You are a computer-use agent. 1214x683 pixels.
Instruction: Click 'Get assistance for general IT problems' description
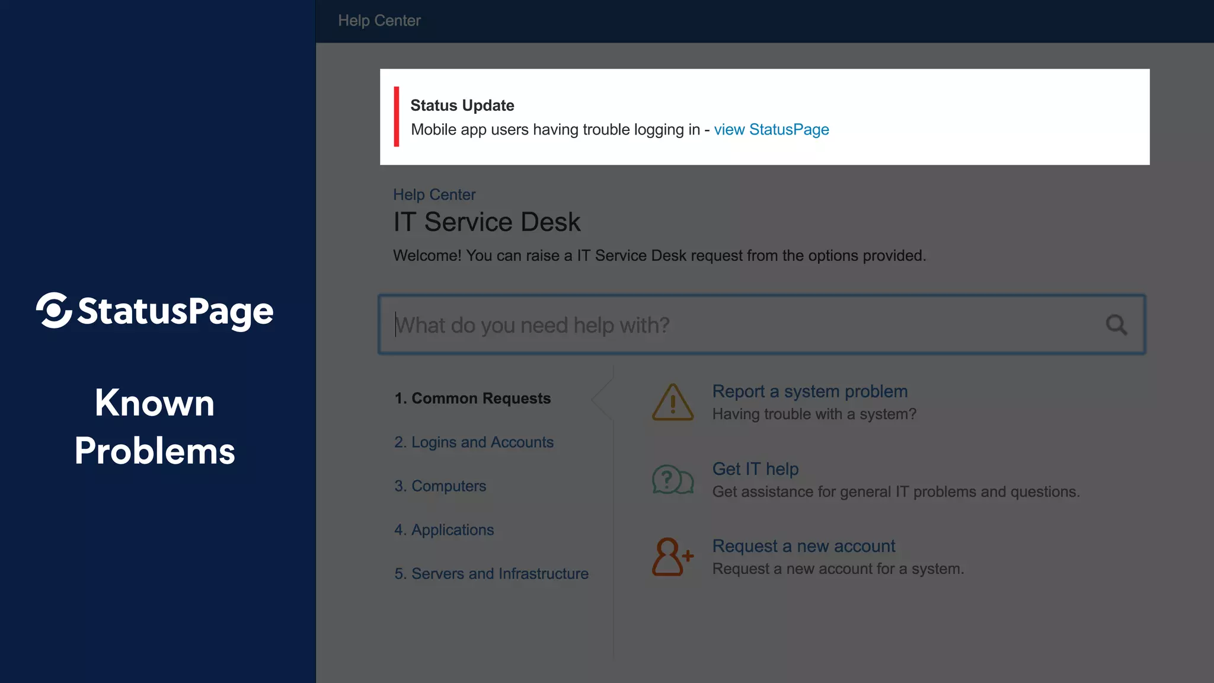click(896, 492)
